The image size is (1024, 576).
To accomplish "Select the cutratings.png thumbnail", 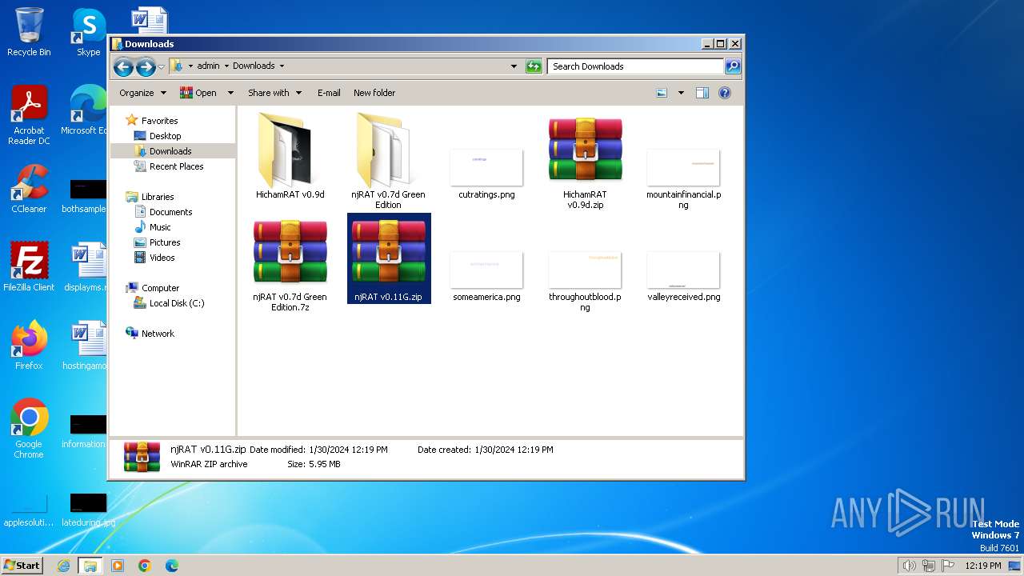I will (x=486, y=174).
